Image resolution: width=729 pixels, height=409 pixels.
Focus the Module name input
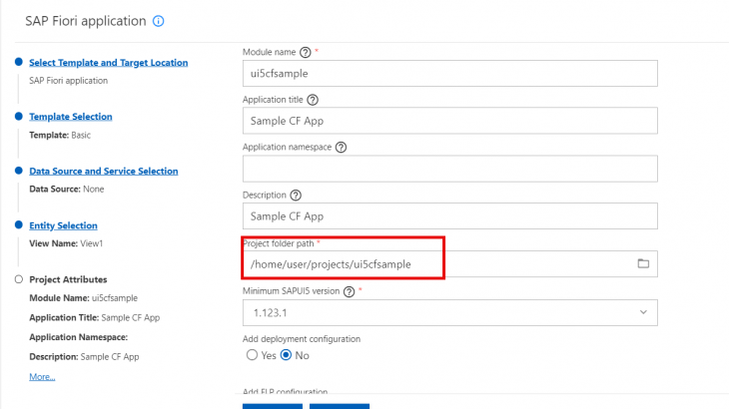(x=449, y=74)
